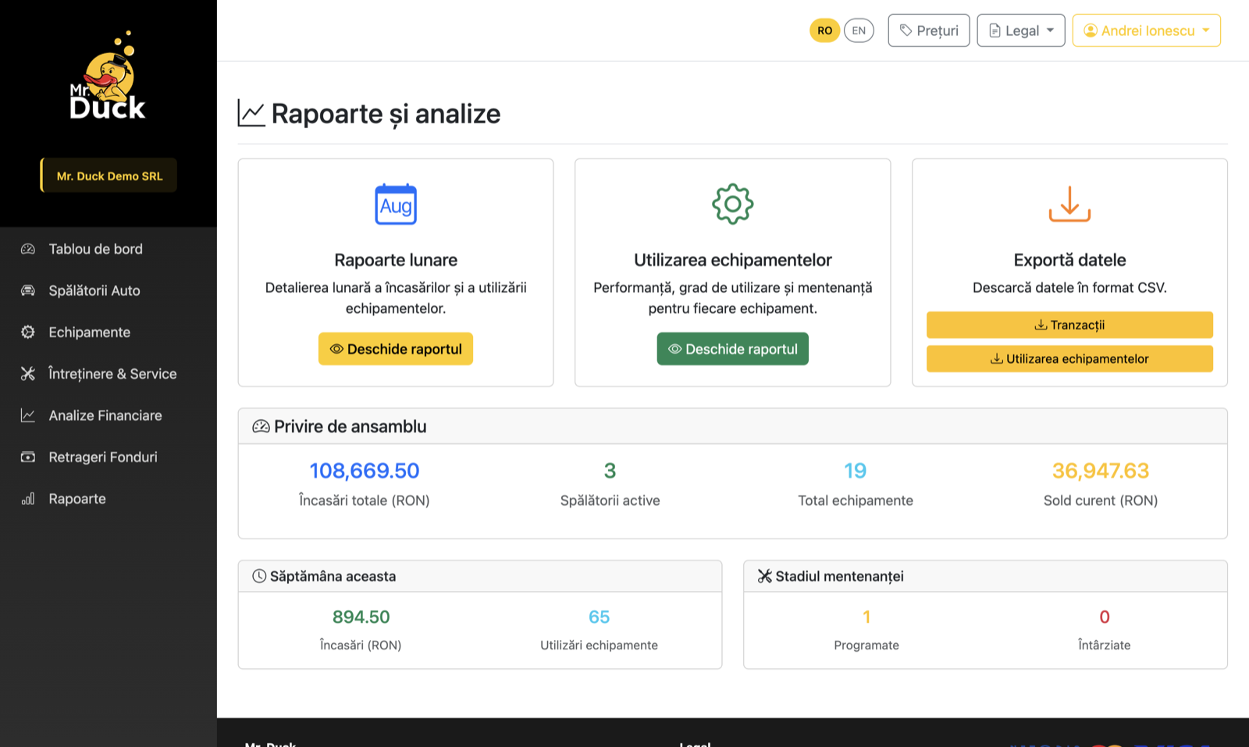
Task: Download Utilizarea echipamentelor CSV export
Action: pyautogui.click(x=1069, y=359)
